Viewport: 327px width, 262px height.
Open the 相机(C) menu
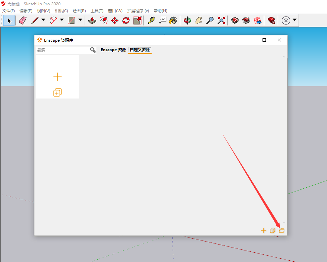coord(61,11)
